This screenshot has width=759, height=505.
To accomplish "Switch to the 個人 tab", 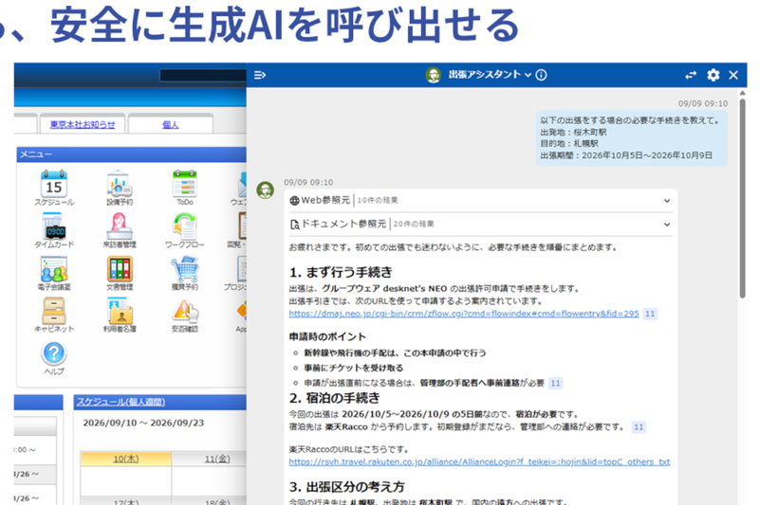I will pos(171,125).
